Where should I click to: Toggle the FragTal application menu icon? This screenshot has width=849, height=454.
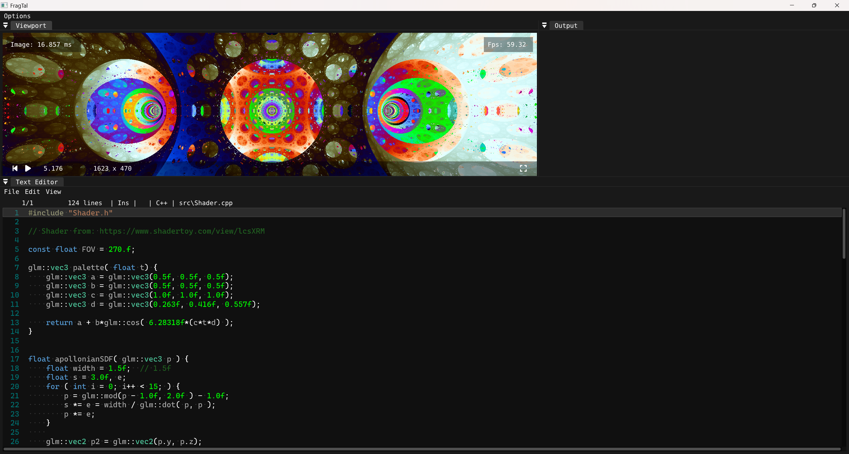[6, 5]
